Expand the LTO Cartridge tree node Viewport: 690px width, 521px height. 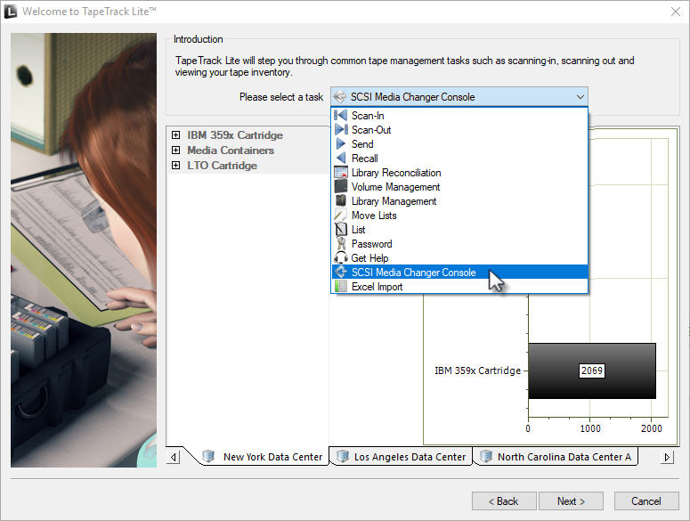(175, 165)
